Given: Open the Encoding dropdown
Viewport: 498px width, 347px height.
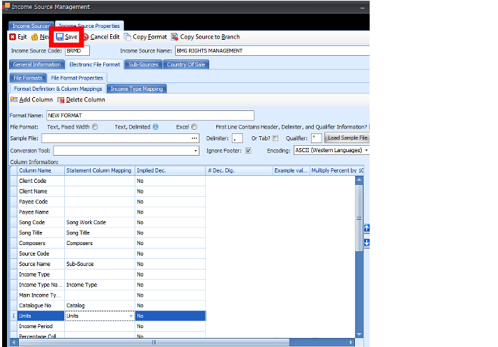Looking at the screenshot, I should (365, 150).
